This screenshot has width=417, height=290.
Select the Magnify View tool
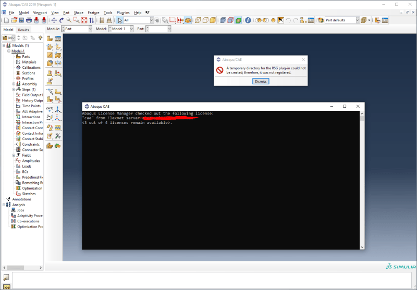69,20
